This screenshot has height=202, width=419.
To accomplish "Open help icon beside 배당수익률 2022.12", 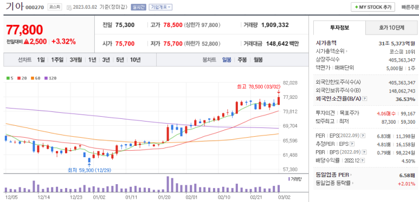I will click(x=363, y=160).
